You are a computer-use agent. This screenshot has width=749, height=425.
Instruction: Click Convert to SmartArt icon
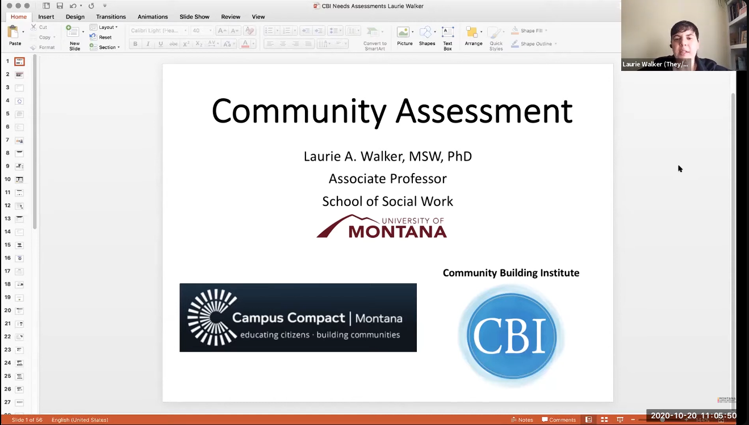pos(373,32)
